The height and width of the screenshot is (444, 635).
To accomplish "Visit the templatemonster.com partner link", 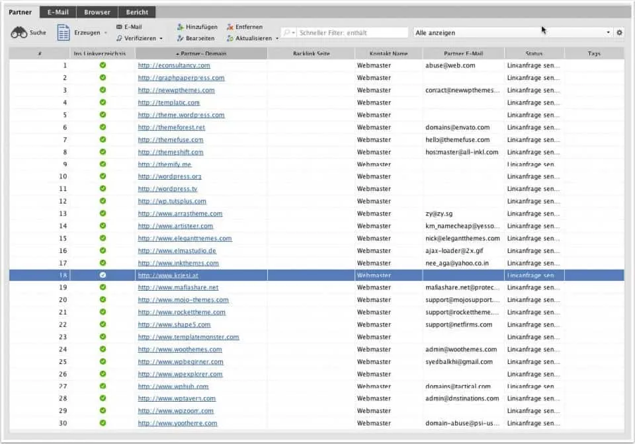I will (x=188, y=337).
